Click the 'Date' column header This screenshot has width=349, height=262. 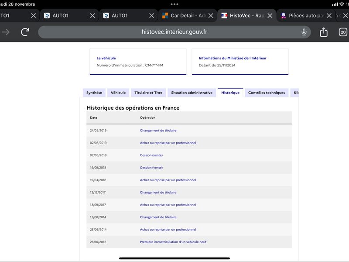pyautogui.click(x=93, y=117)
